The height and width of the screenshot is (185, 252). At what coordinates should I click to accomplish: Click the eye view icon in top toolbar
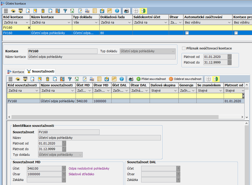pyautogui.click(x=13, y=11)
